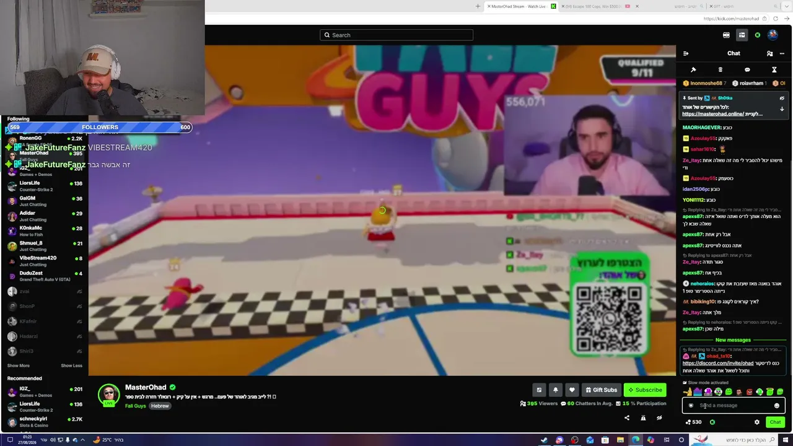Image resolution: width=793 pixels, height=446 pixels.
Task: Open a new browser tab with plus
Action: (478, 7)
